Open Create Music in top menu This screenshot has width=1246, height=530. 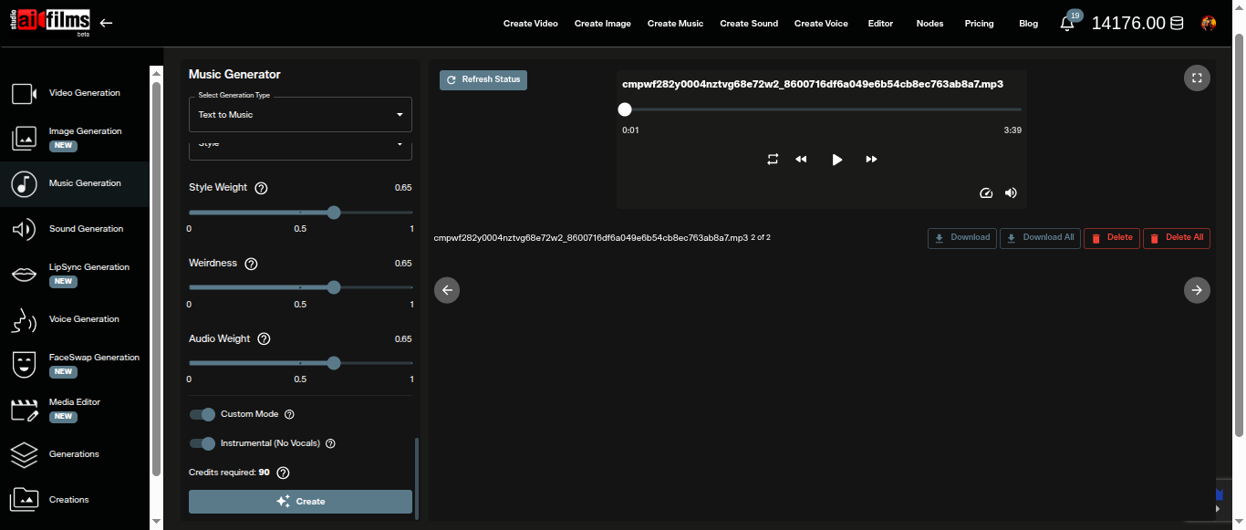[676, 24]
